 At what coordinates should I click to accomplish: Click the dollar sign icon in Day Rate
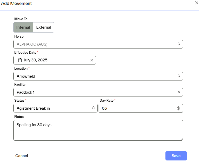178,108
